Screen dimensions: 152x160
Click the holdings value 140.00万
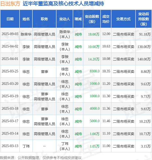pos(144,59)
